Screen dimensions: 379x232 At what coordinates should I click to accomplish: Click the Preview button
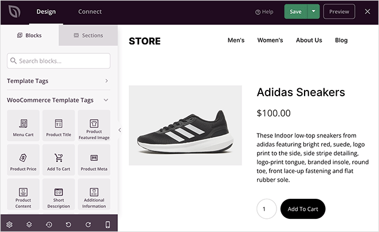point(339,11)
